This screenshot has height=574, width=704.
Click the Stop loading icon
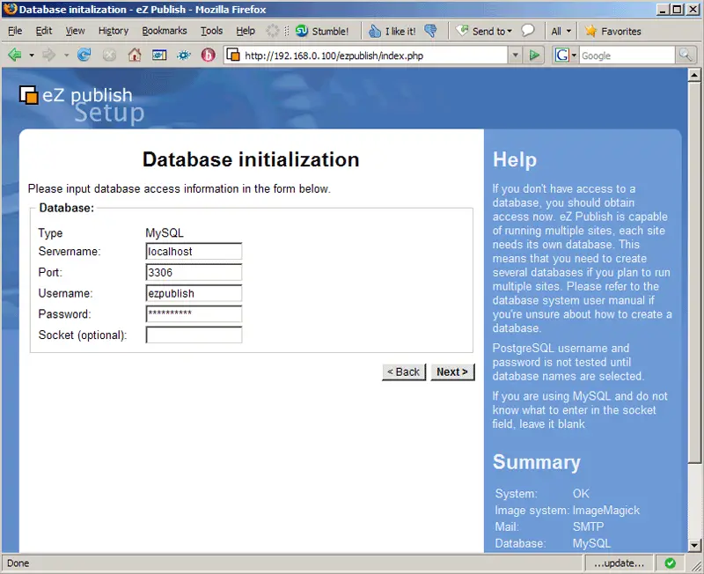coord(109,55)
